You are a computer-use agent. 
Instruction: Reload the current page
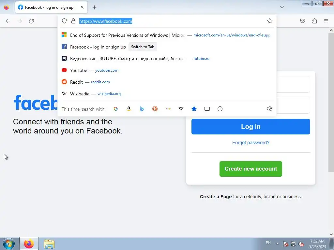(x=31, y=21)
